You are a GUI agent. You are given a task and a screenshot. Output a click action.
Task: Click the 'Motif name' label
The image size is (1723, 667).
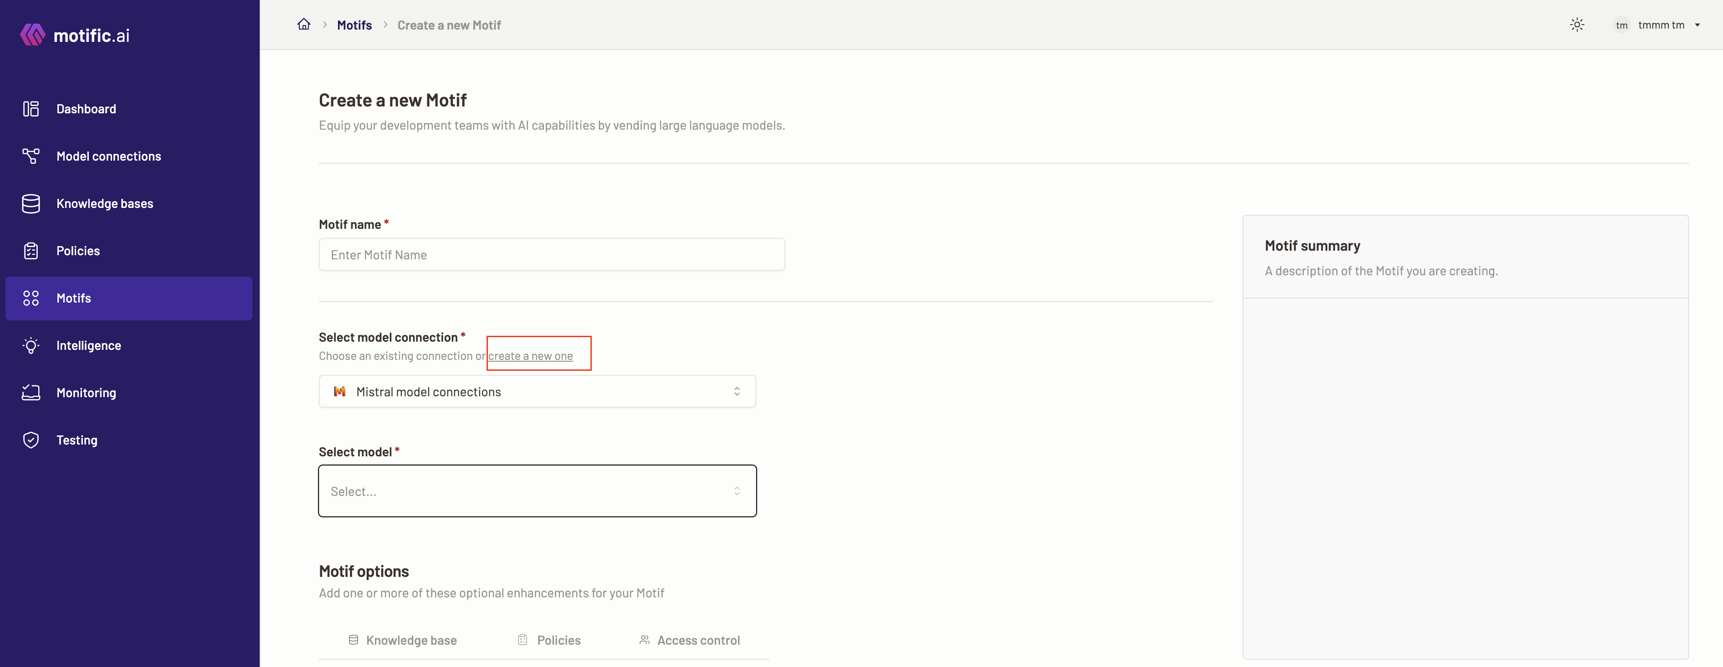point(350,224)
